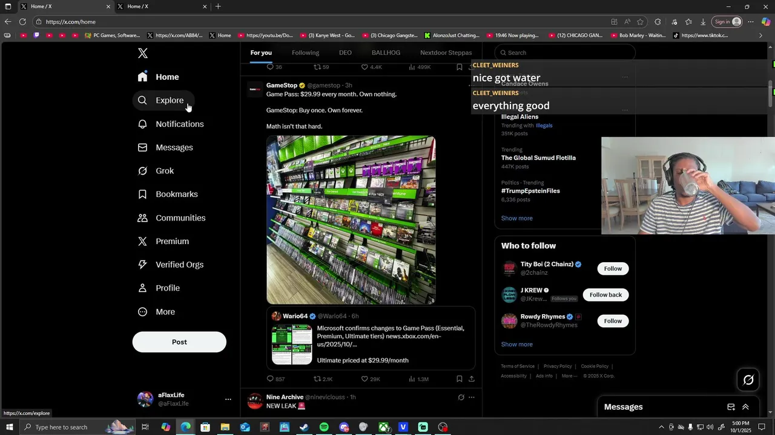
Task: Open the browser settings and more menu
Action: pos(750,22)
